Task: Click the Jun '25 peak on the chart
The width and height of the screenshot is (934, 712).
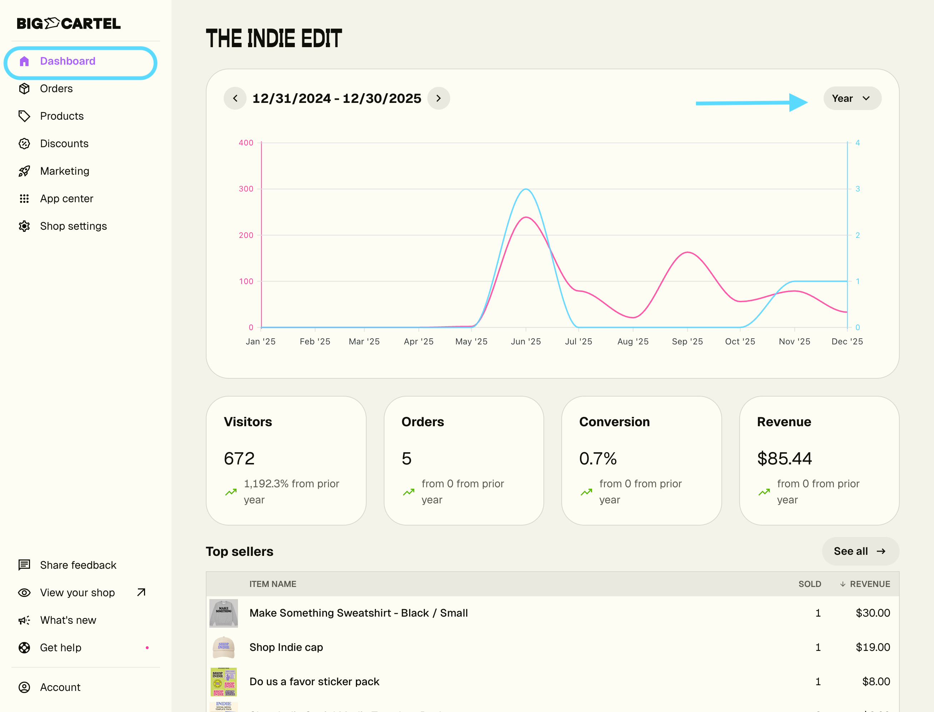Action: click(x=526, y=189)
